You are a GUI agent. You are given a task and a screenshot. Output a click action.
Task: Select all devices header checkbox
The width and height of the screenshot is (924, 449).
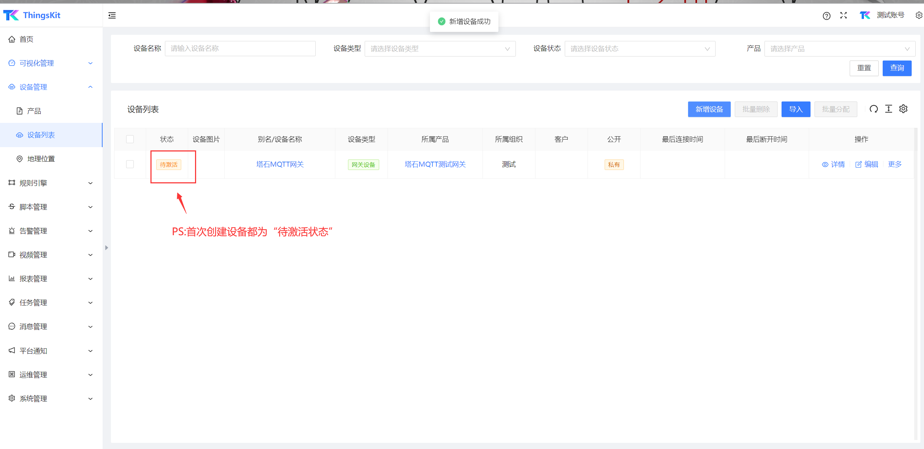coord(130,139)
